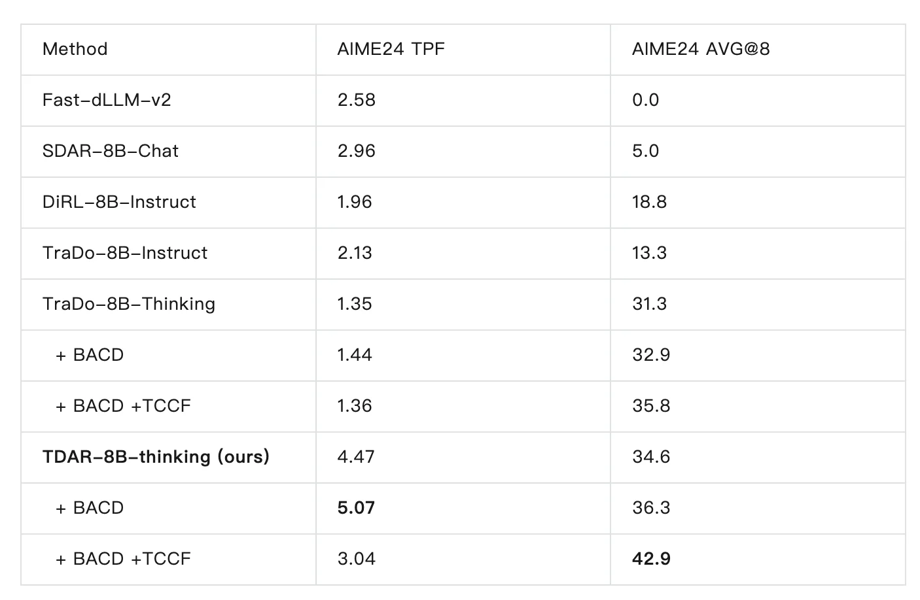Viewport: 920px width, 600px height.
Task: Click the 2.96 TPF value
Action: tap(356, 151)
